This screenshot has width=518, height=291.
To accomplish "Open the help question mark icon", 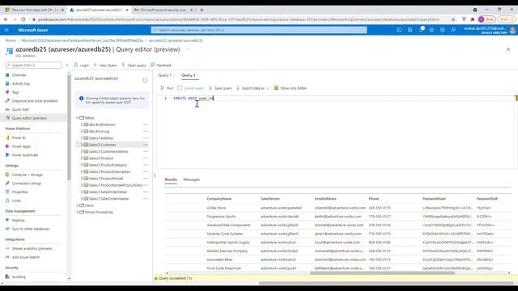I will (x=443, y=30).
